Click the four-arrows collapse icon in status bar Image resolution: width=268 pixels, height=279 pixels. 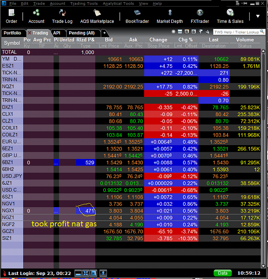point(86,273)
